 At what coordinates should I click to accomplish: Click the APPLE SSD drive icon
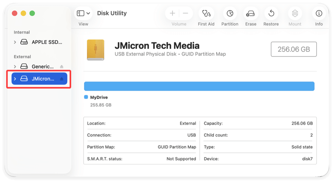(x=24, y=42)
